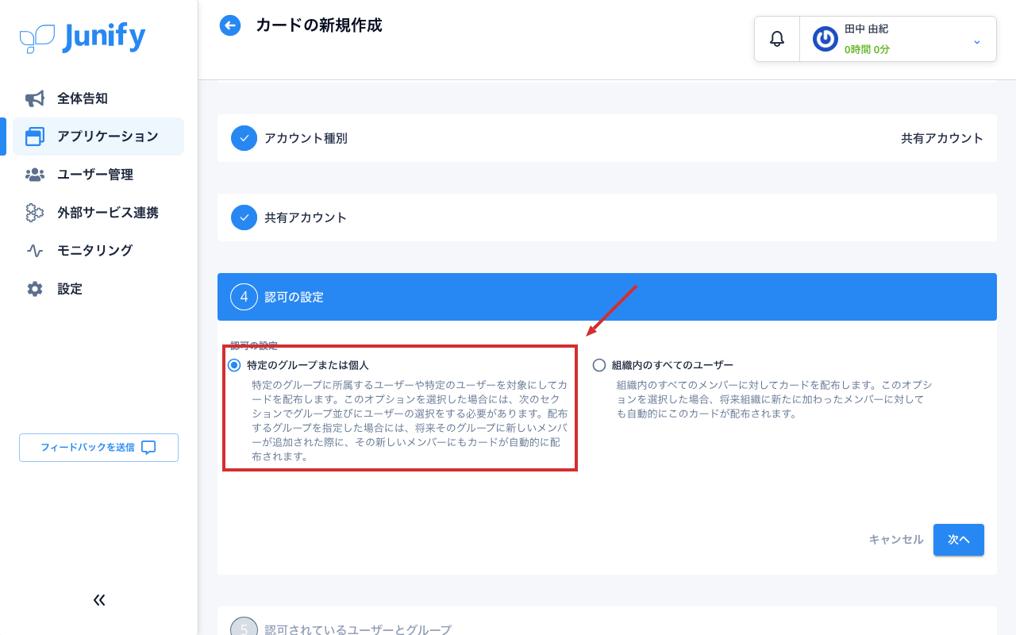Click checkmark icon beside アカウント種別
This screenshot has width=1016, height=635.
point(244,138)
